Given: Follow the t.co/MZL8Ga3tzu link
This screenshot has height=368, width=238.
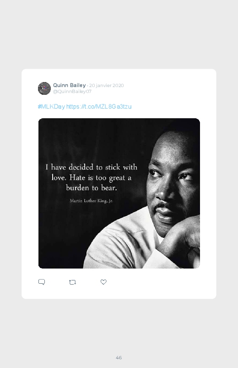Looking at the screenshot, I should (x=99, y=107).
